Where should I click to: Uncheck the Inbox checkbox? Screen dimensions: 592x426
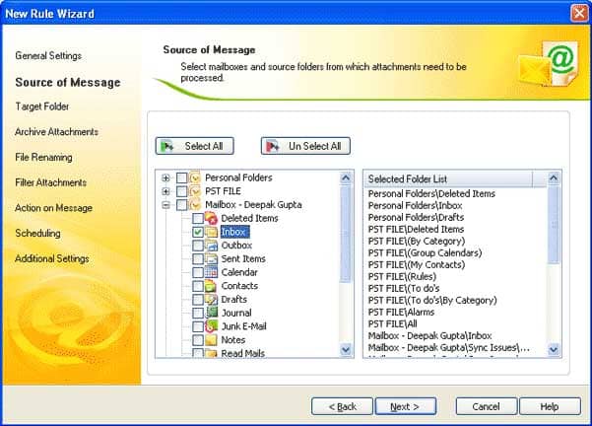[198, 232]
